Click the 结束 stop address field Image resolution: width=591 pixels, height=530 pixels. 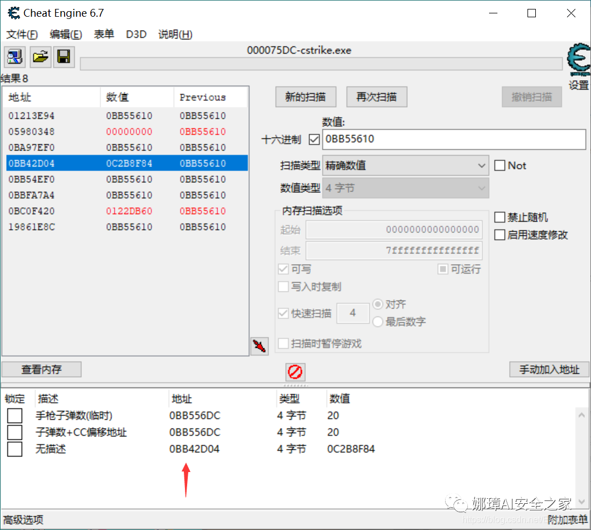(394, 250)
